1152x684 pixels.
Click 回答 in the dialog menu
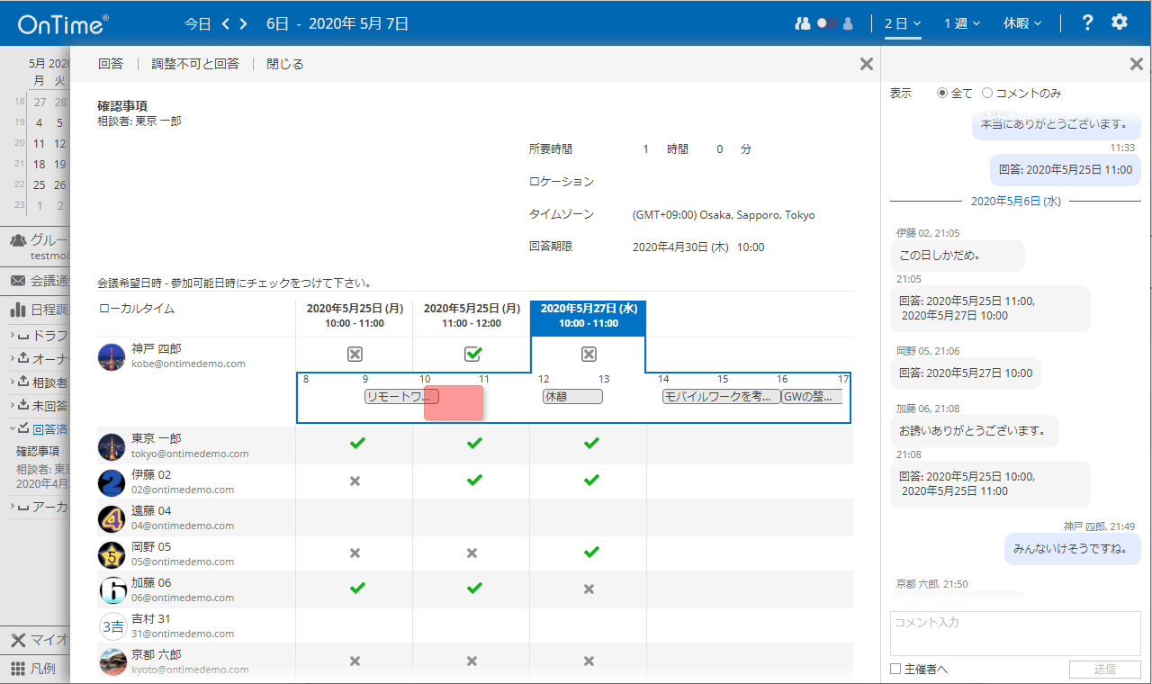111,64
